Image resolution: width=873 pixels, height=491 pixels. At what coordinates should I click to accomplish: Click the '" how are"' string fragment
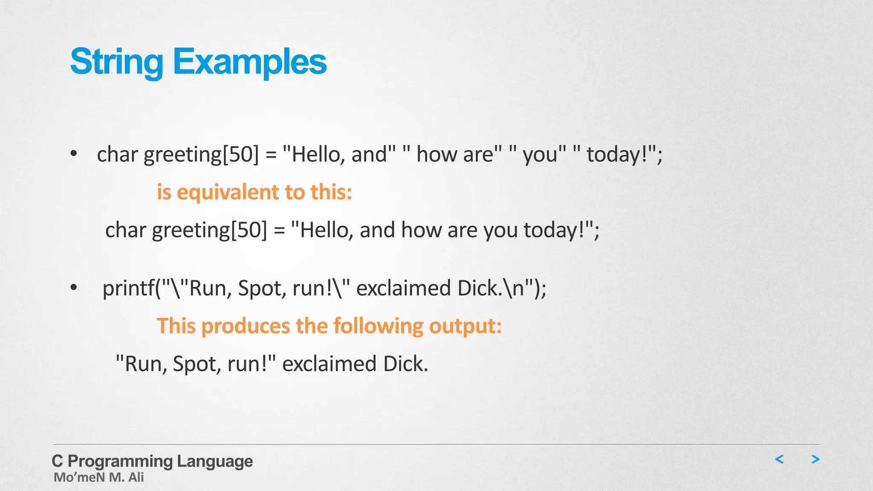[452, 154]
